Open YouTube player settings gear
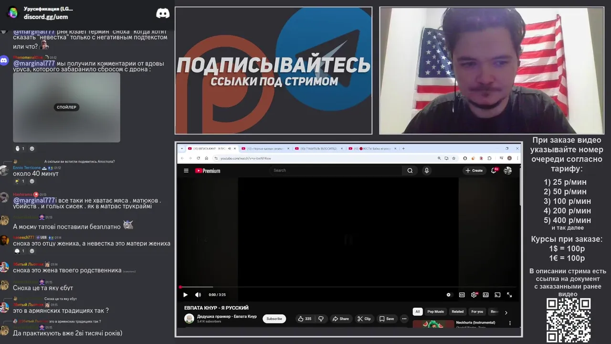This screenshot has width=611, height=344. point(474,295)
